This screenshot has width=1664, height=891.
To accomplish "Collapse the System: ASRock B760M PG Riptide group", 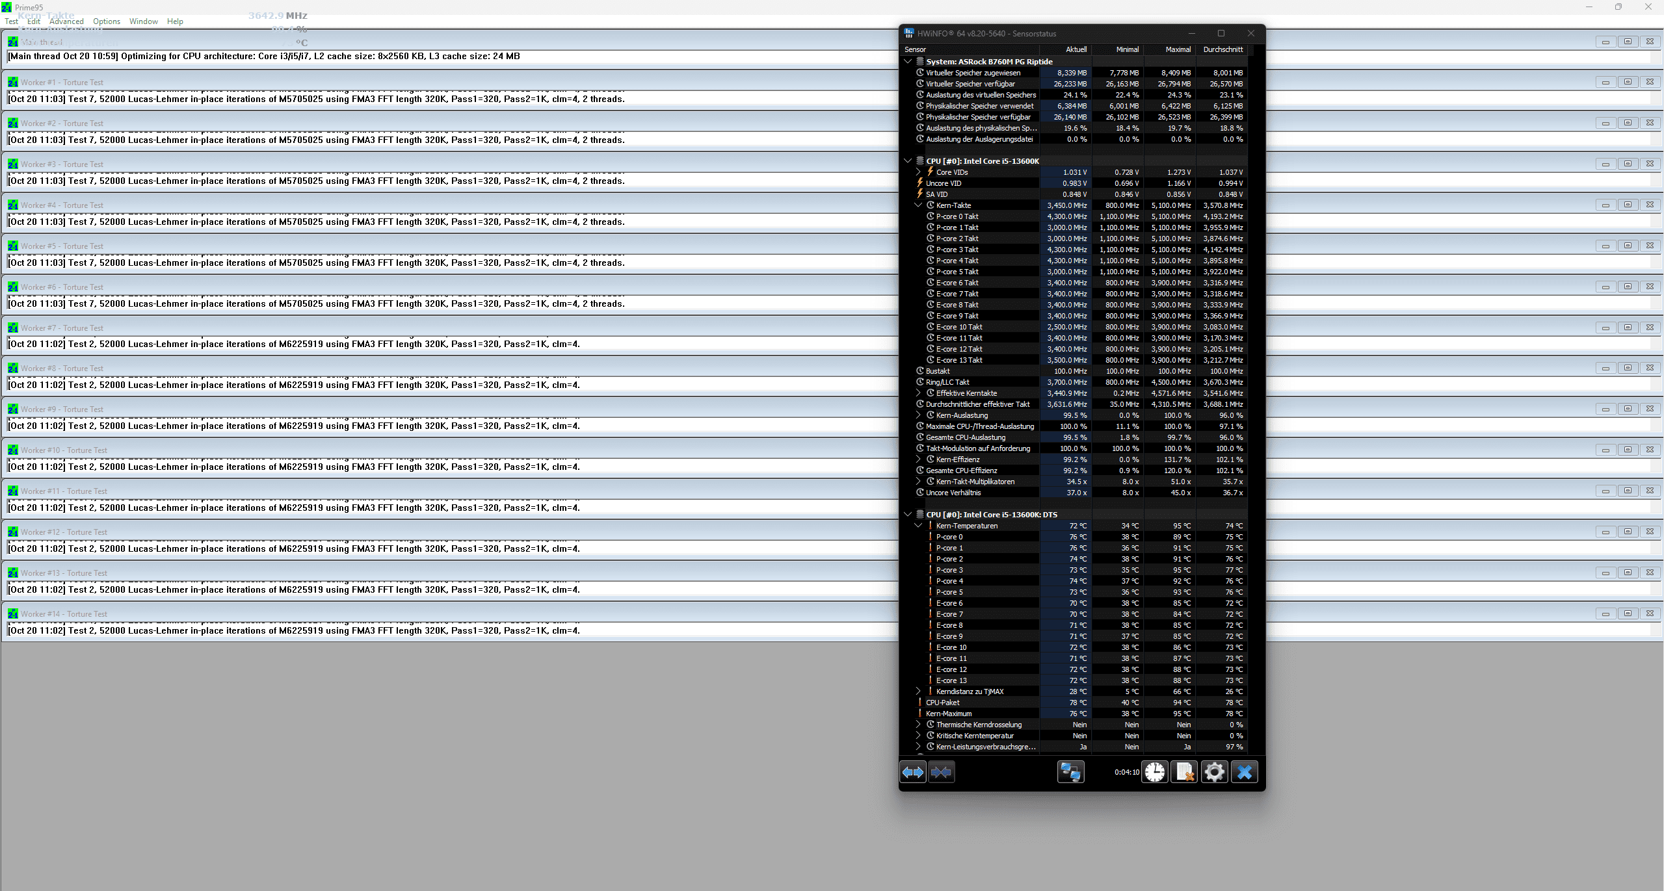I will [x=908, y=62].
